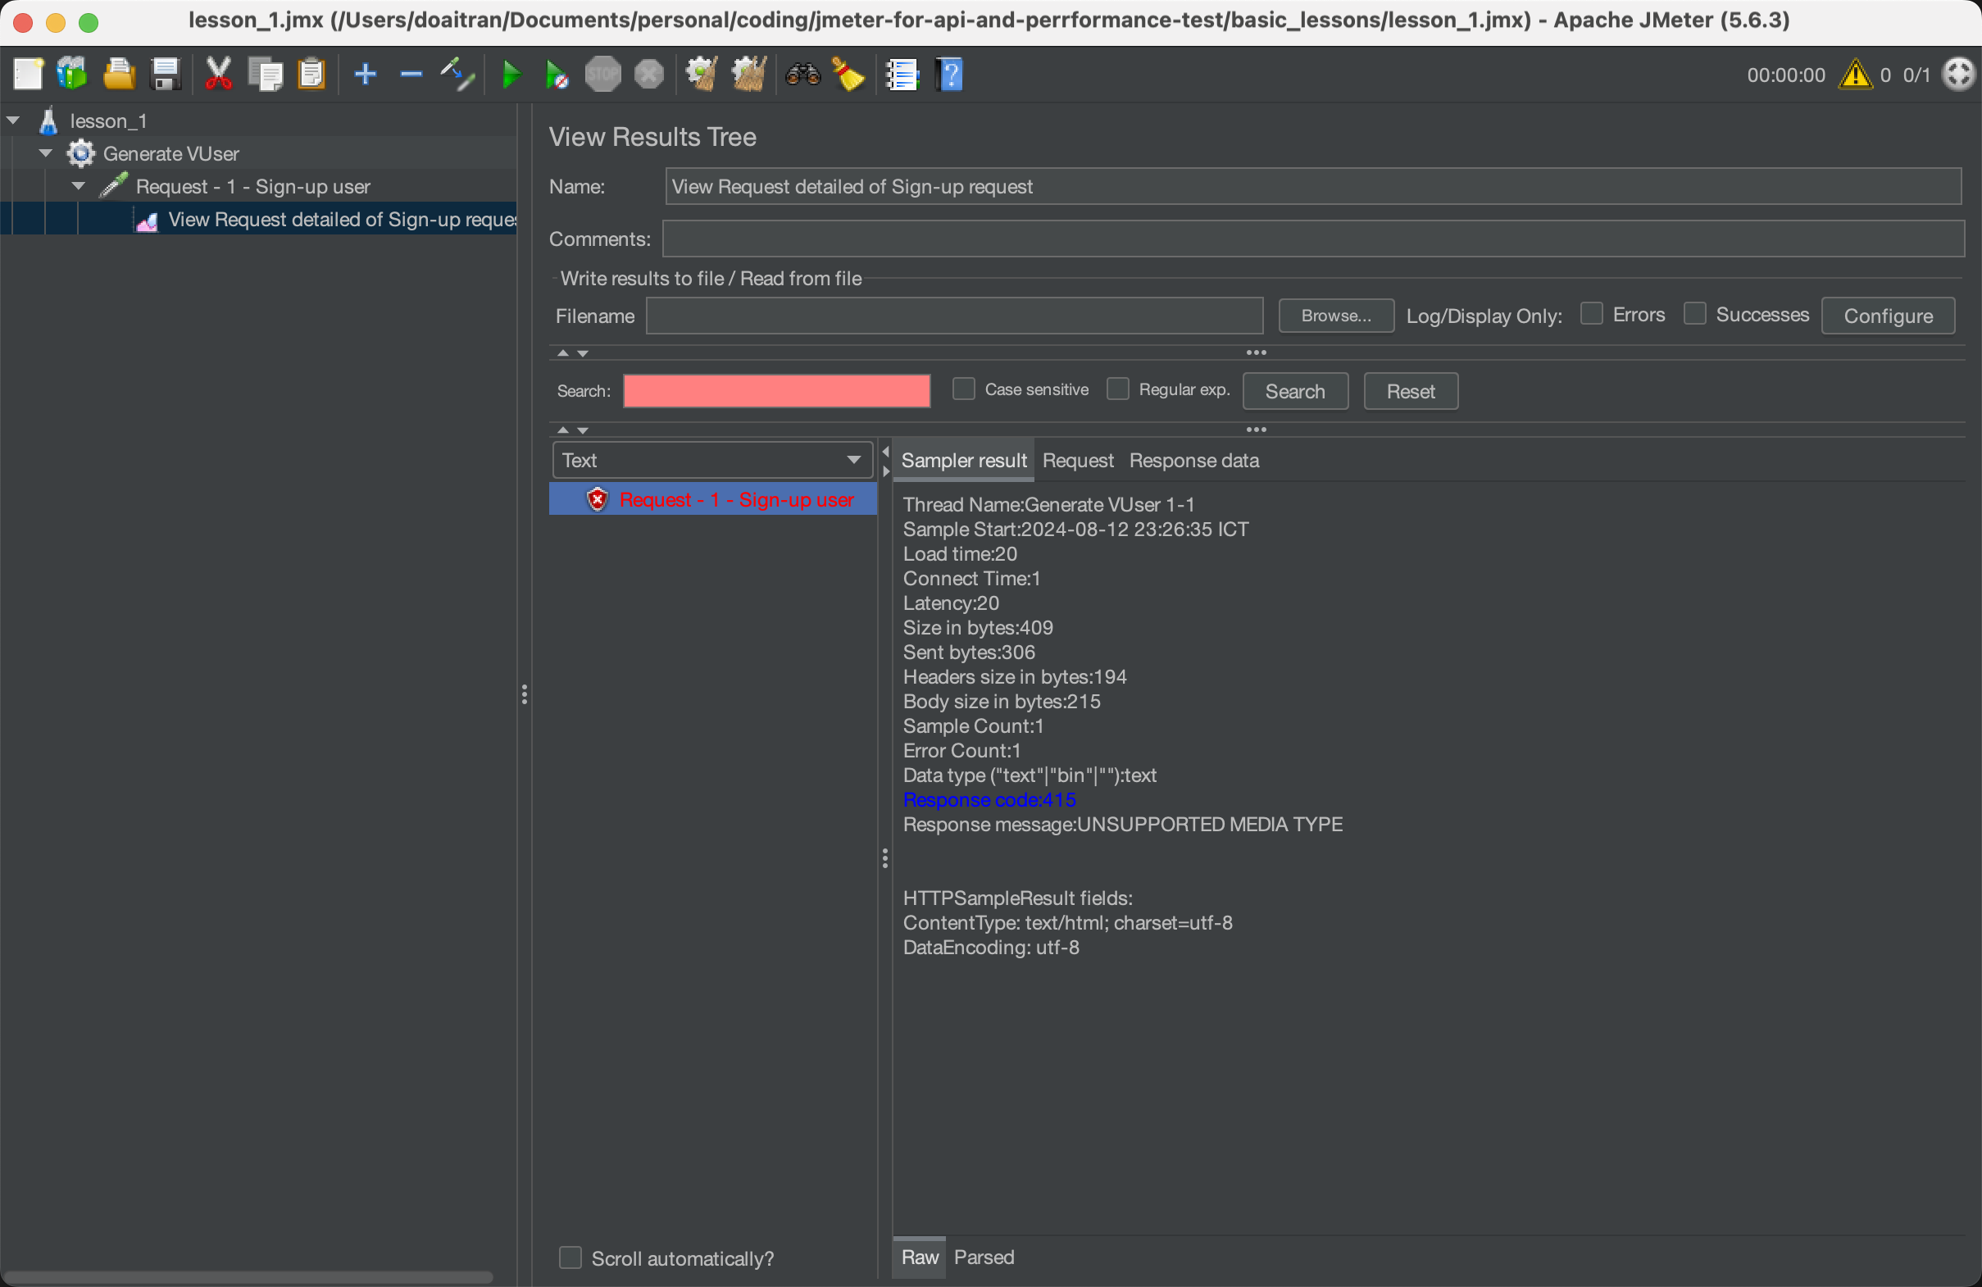1982x1287 pixels.
Task: Click the thread status icon top right
Action: tap(1958, 74)
